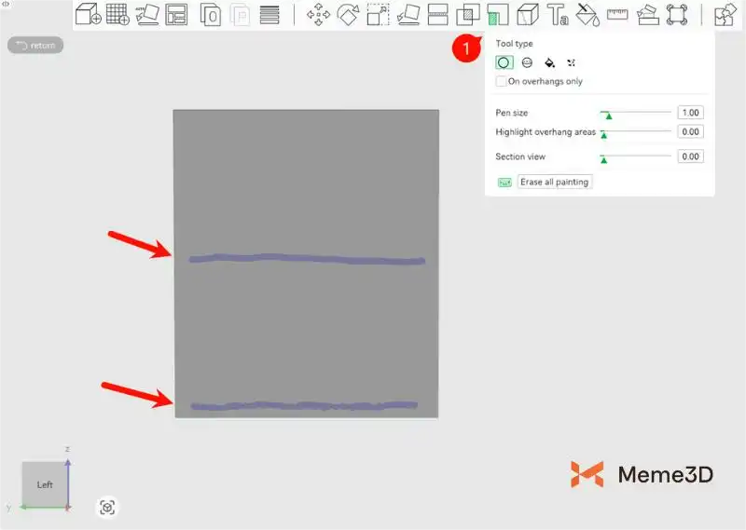Enable the On overhangs only checkbox
746x530 pixels.
[502, 82]
